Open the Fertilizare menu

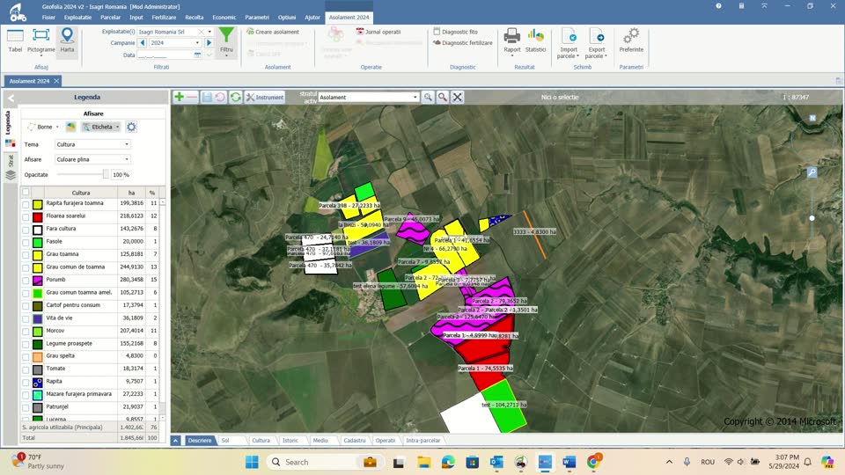(x=164, y=18)
